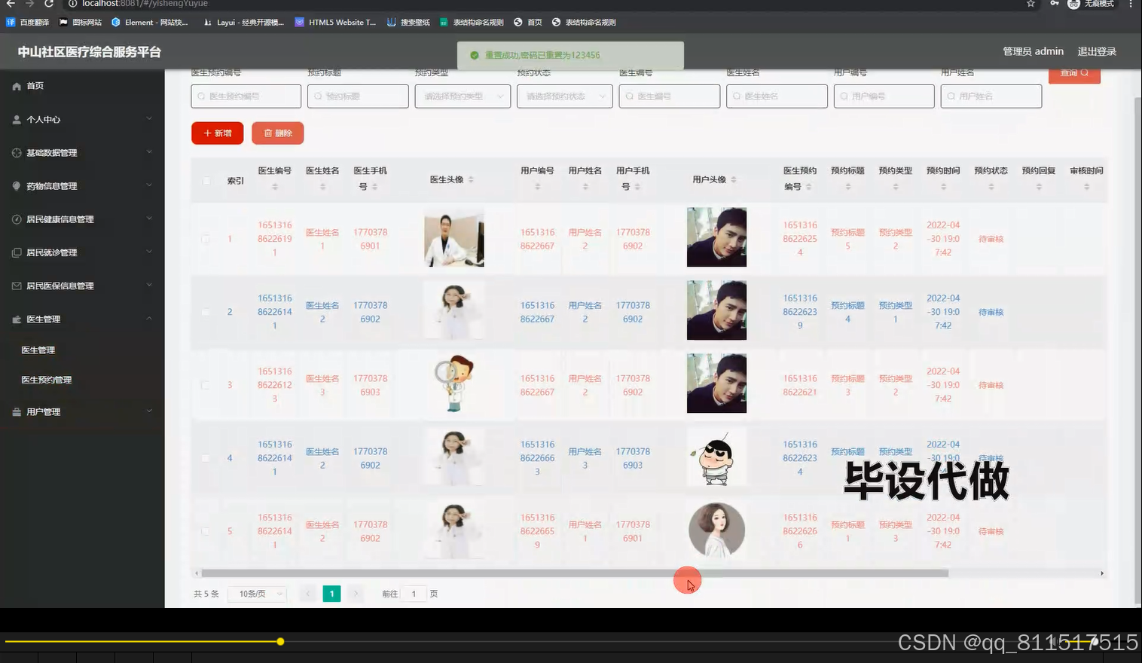Click the user avatar in row 5
Viewport: 1142px width, 663px height.
pos(716,530)
